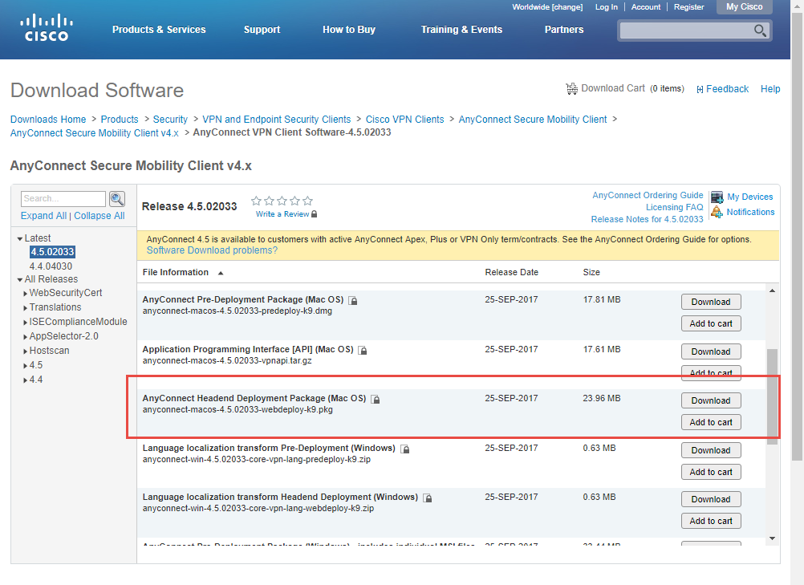Click the lock icon beside Write a Review
This screenshot has width=804, height=585.
(315, 213)
